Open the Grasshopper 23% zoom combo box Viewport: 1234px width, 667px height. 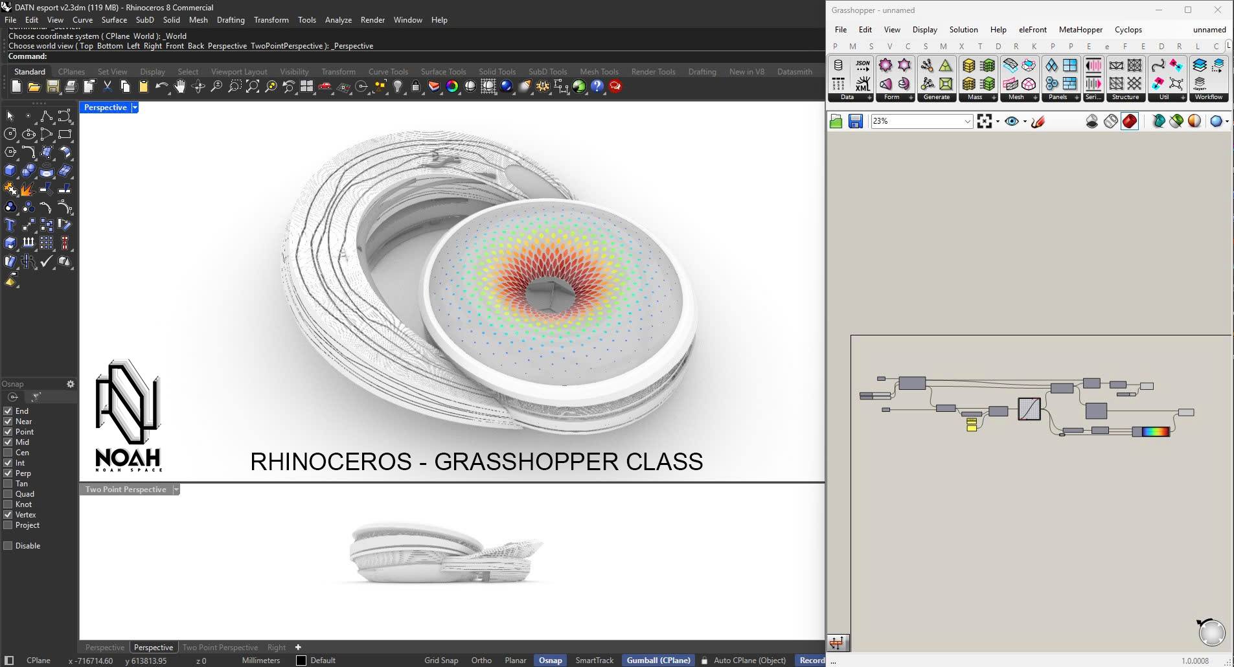tap(922, 121)
